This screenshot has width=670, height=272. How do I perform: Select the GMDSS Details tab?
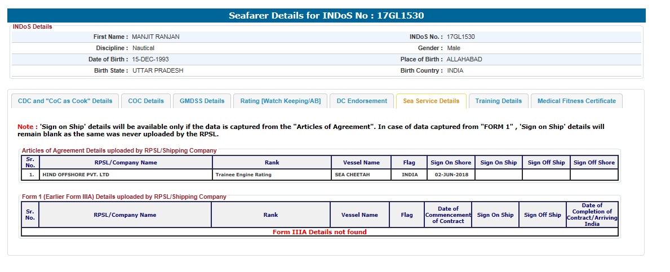point(202,101)
